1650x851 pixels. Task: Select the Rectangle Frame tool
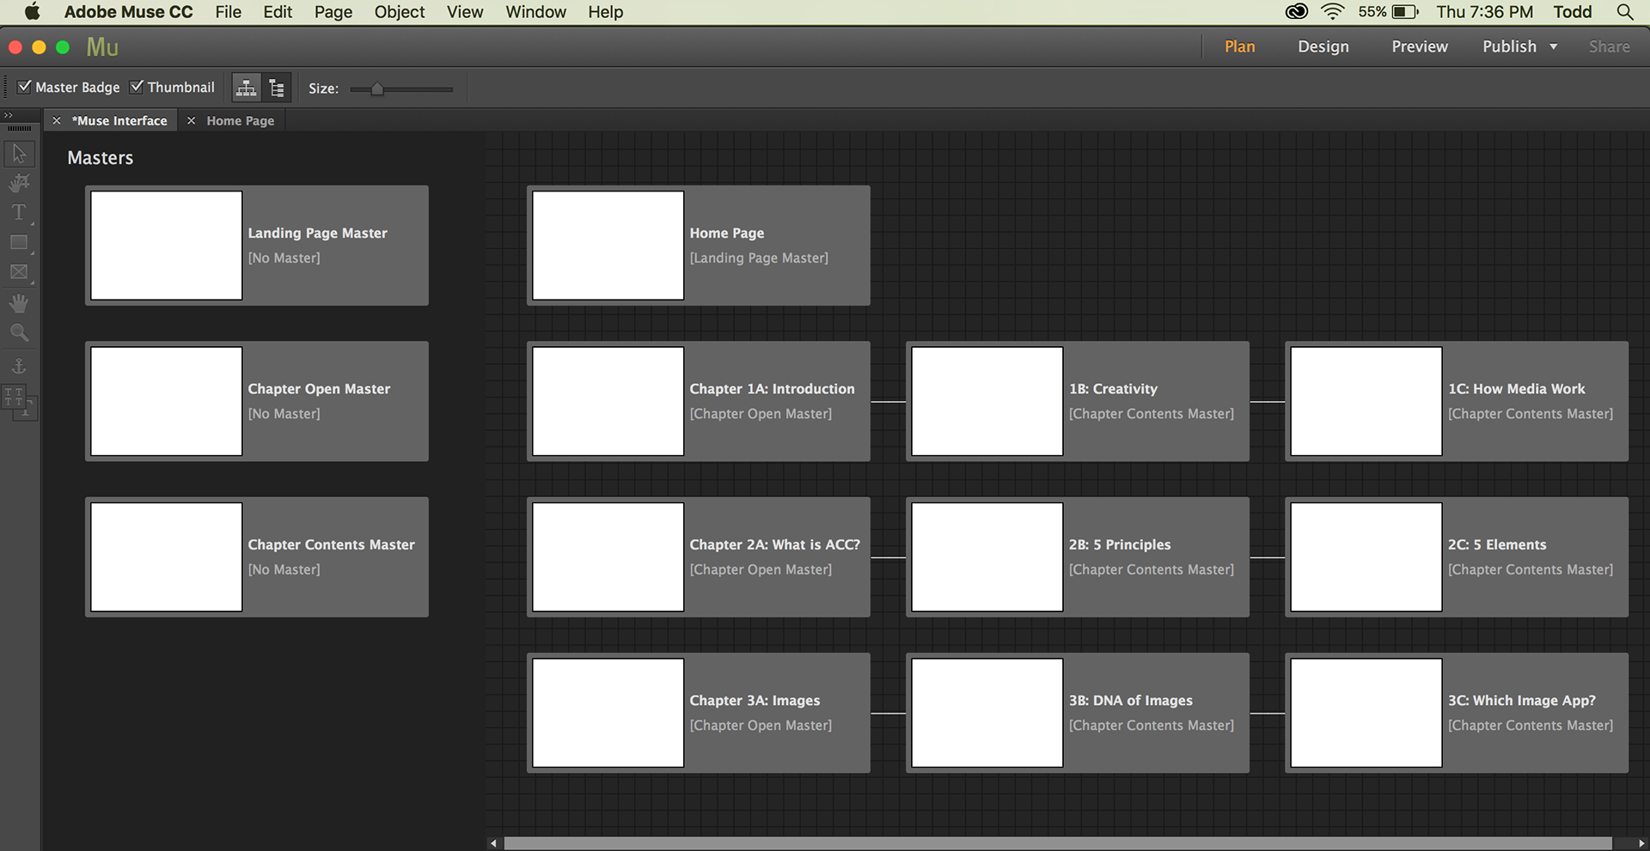tap(19, 272)
